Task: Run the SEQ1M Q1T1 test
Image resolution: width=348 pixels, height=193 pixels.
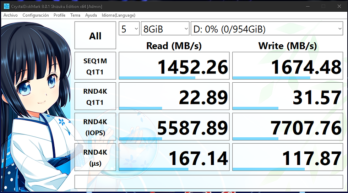Action: point(95,66)
